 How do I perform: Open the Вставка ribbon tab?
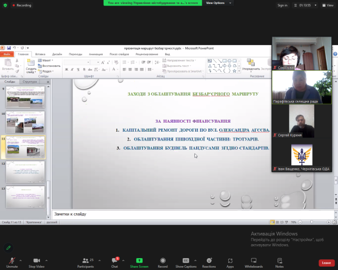coord(40,54)
